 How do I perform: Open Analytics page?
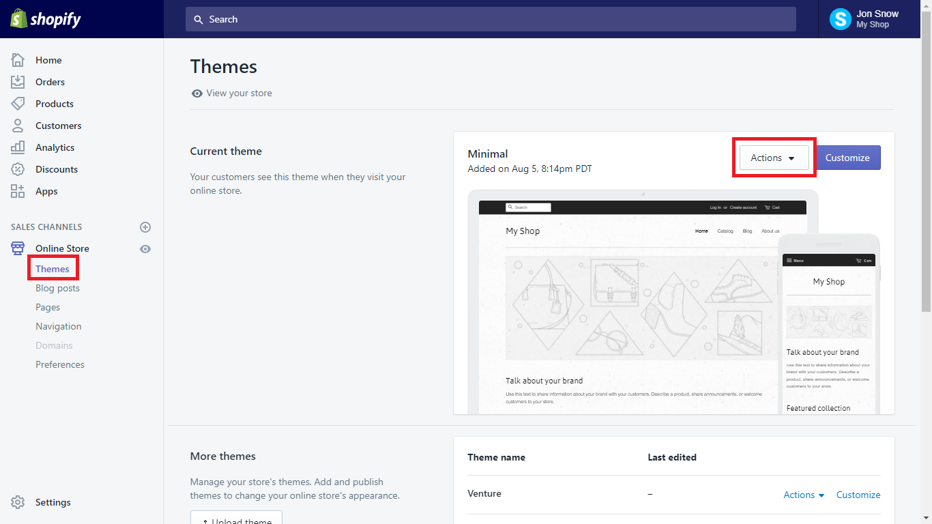coord(55,147)
